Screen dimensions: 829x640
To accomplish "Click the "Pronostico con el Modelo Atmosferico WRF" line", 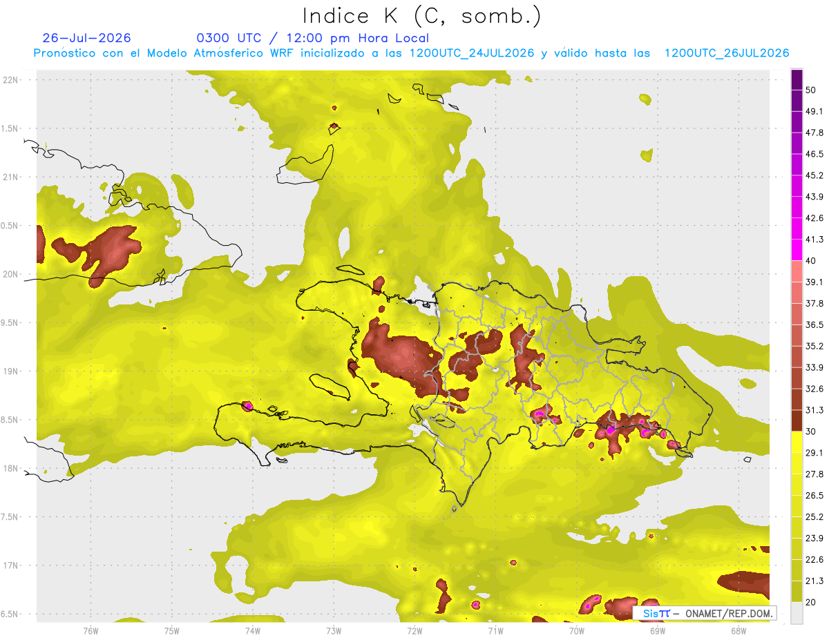I will coord(411,53).
